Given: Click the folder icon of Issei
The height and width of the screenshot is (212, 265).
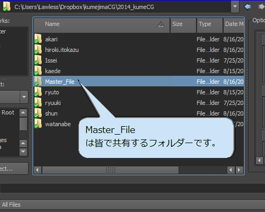Looking at the screenshot, I should click(x=38, y=60).
